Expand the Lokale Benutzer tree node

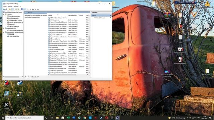tap(6, 22)
